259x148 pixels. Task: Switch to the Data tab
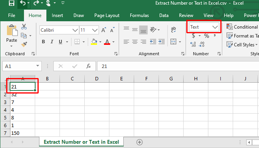tap(164, 15)
